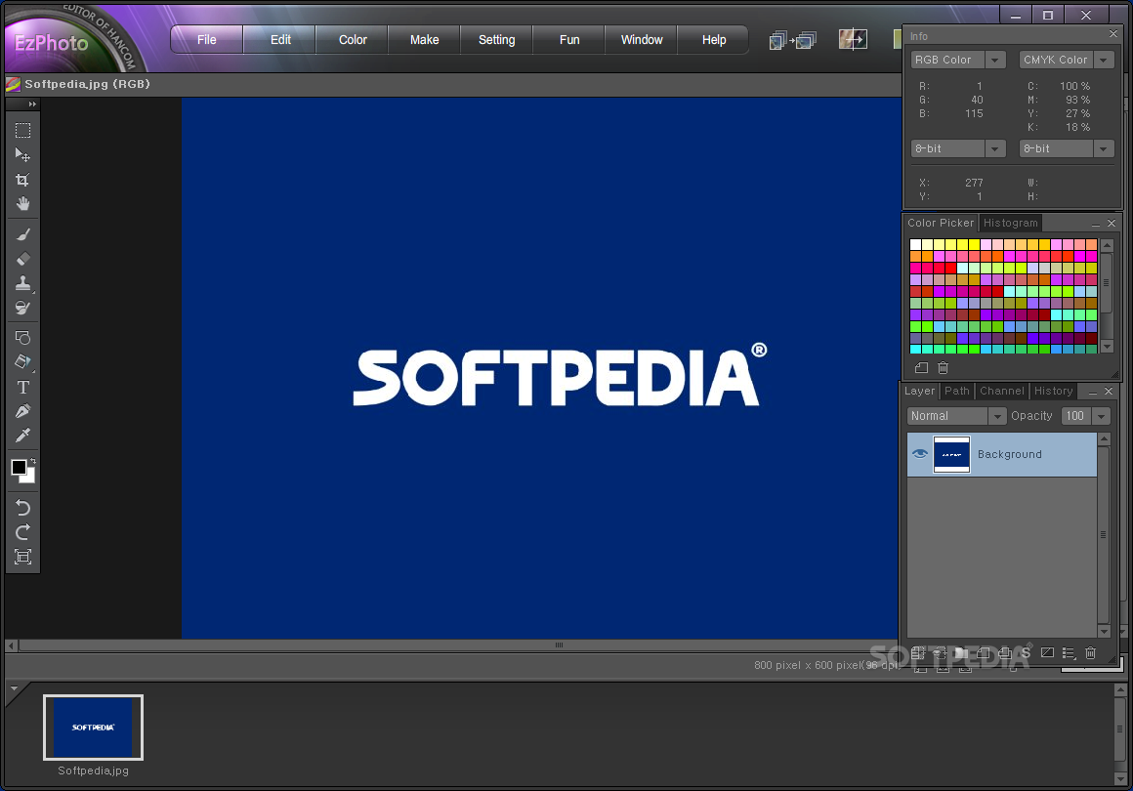Select the Eyedropper tool
This screenshot has height=791, width=1133.
click(x=23, y=435)
